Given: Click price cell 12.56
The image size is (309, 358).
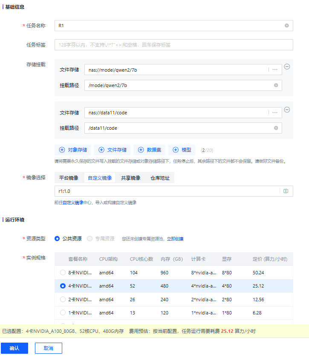Looking at the screenshot, I should [258, 299].
